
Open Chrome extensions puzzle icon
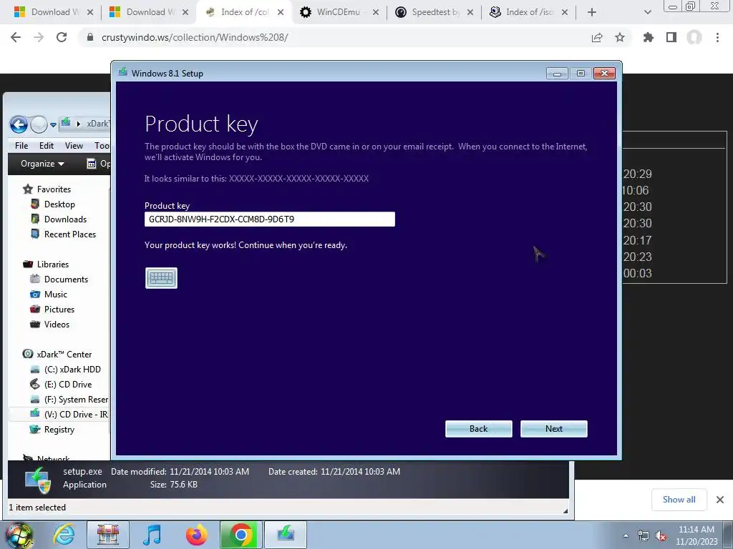tap(648, 37)
